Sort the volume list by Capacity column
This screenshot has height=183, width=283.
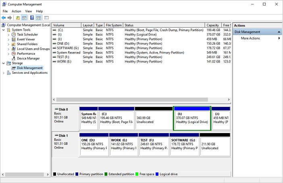213,25
